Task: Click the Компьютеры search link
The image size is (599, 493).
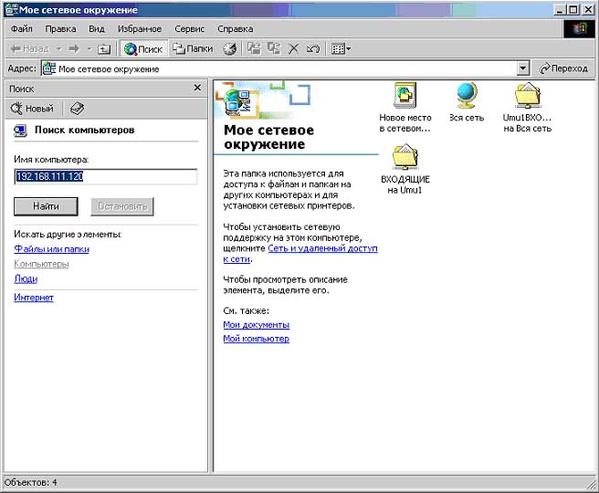Action: tap(41, 264)
